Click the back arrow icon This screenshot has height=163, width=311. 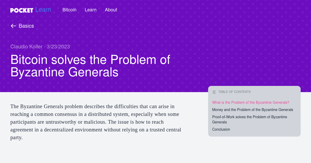click(x=13, y=26)
